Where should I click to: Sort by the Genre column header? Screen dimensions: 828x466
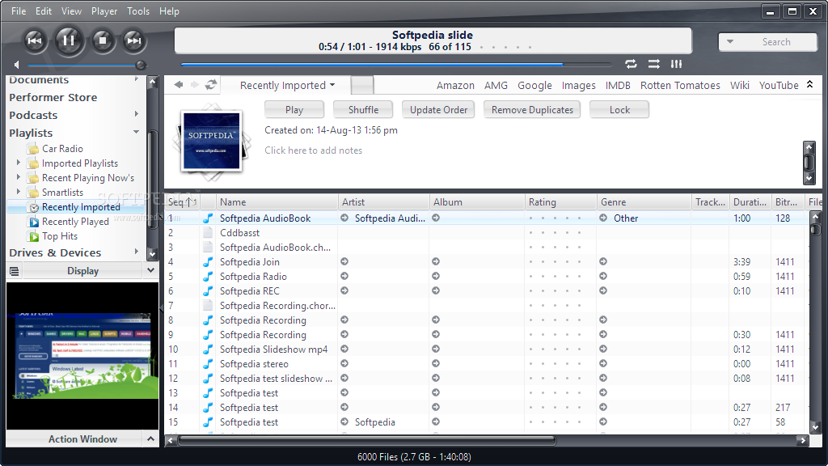pos(644,201)
